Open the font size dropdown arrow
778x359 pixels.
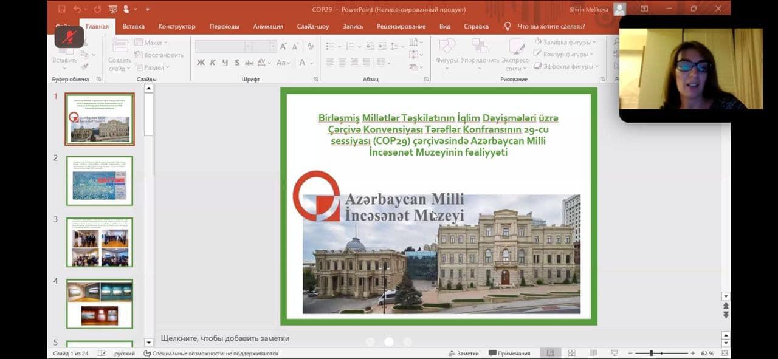click(x=274, y=46)
